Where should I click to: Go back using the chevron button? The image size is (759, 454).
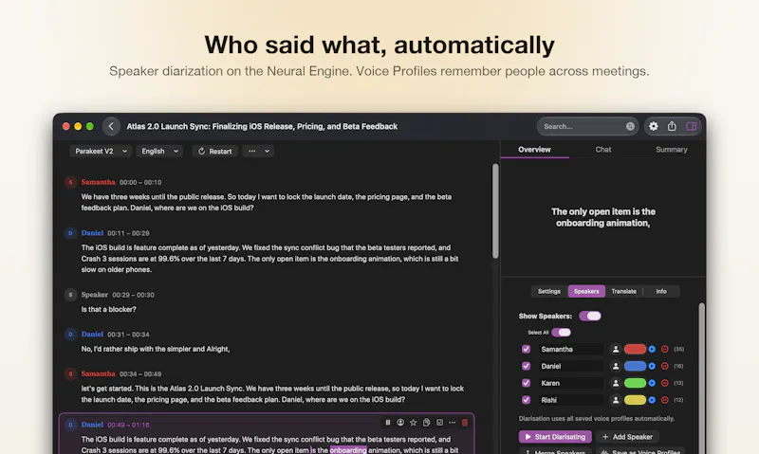111,126
